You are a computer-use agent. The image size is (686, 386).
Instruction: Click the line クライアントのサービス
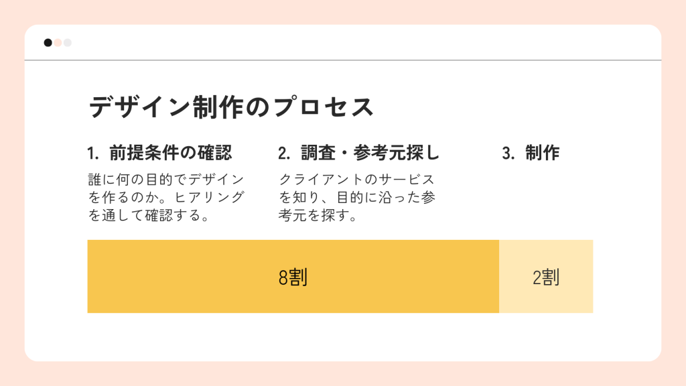tap(357, 180)
